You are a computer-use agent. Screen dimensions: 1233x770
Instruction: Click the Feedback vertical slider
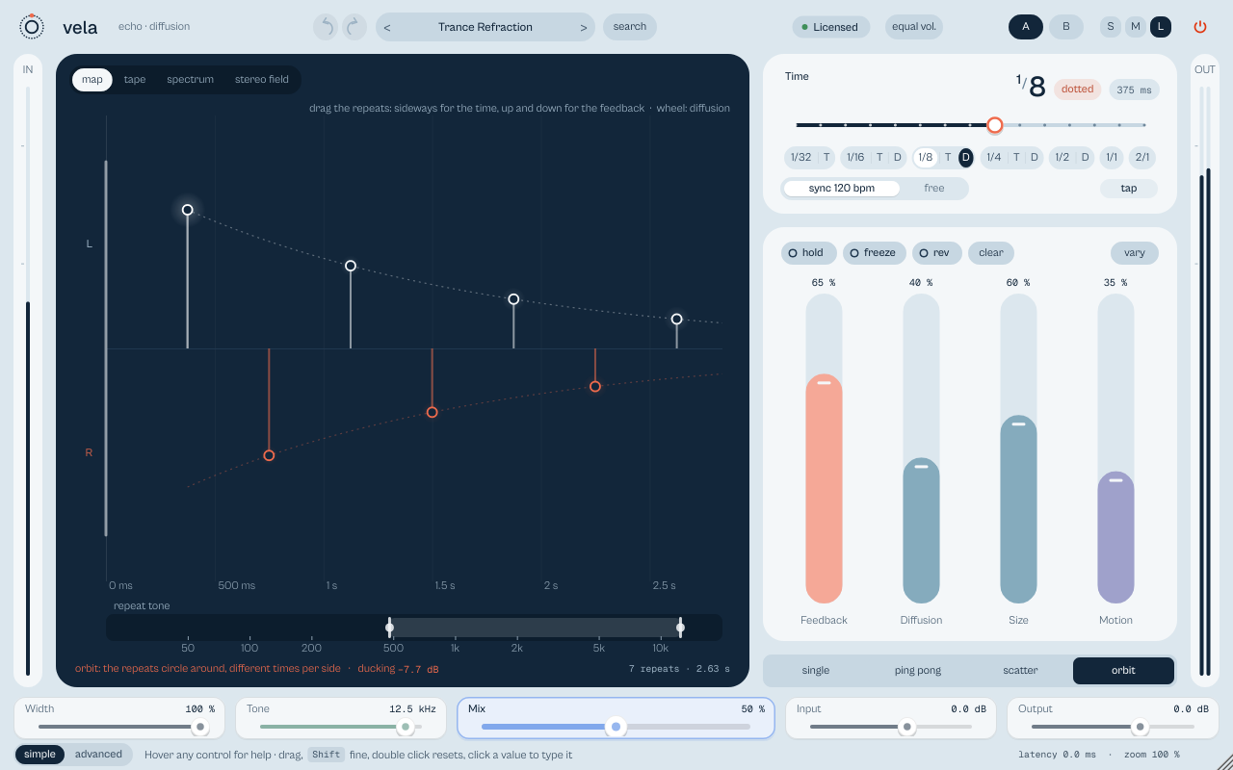pyautogui.click(x=824, y=449)
